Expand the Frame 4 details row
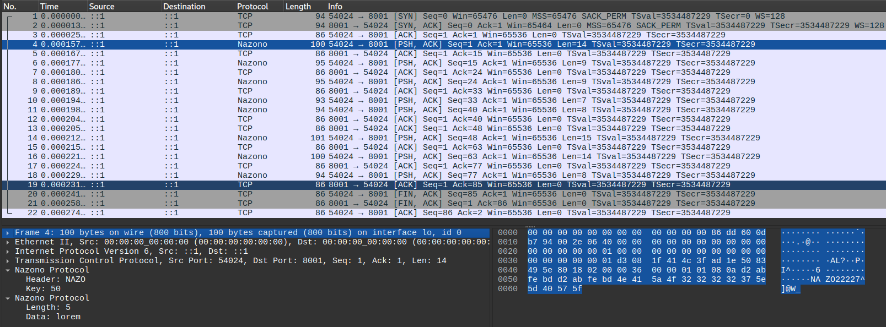Image resolution: width=886 pixels, height=327 pixels. pyautogui.click(x=8, y=233)
